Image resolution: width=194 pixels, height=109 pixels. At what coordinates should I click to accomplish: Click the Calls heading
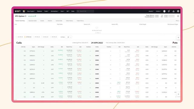[19, 43]
